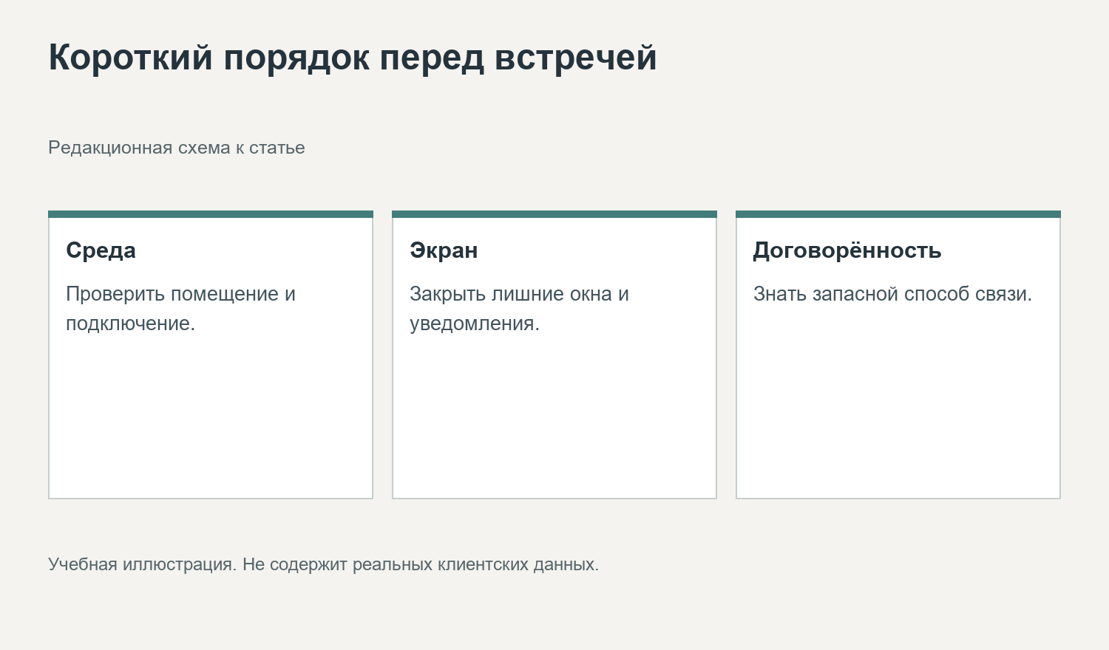Select the "Среда" card title
The width and height of the screenshot is (1109, 650).
click(x=101, y=250)
